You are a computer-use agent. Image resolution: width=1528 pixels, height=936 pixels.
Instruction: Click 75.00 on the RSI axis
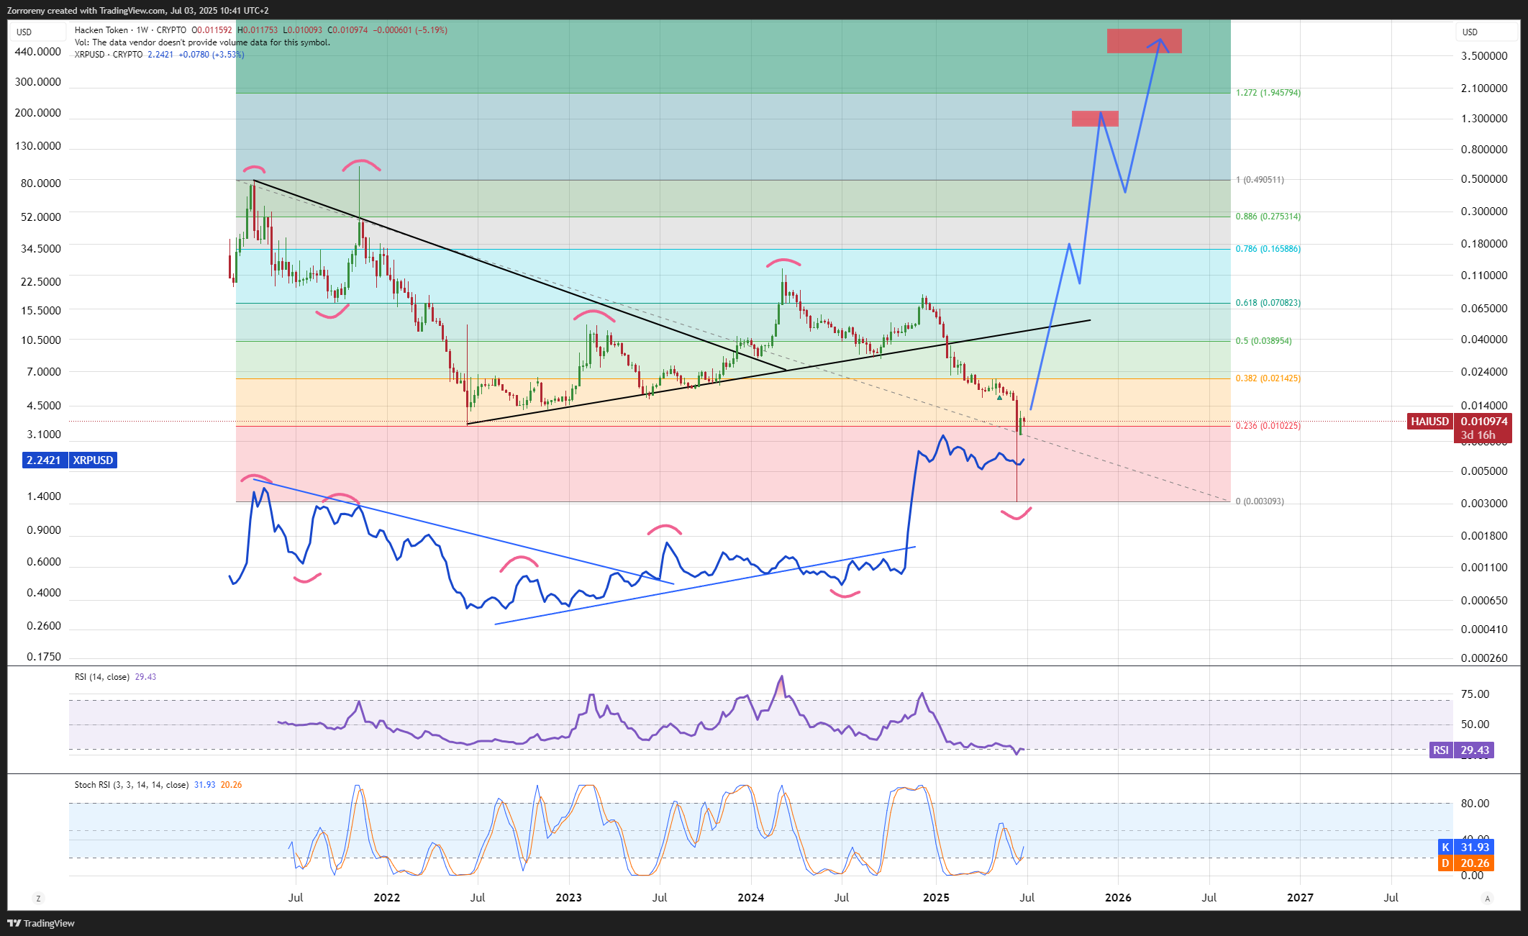pyautogui.click(x=1475, y=694)
